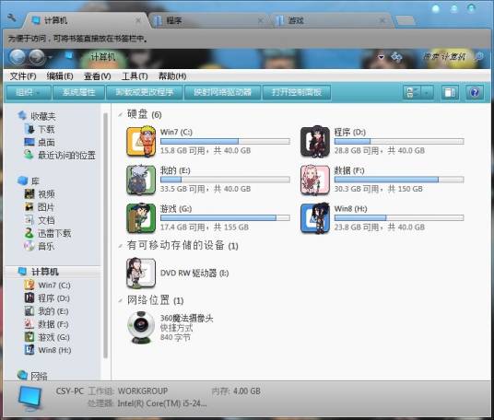
Task: Open the view options dropdown arrow
Action: point(428,92)
